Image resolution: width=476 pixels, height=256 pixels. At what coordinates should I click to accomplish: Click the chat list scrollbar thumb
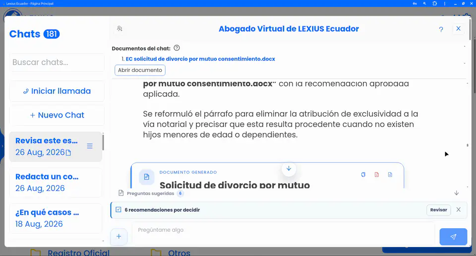click(x=103, y=142)
